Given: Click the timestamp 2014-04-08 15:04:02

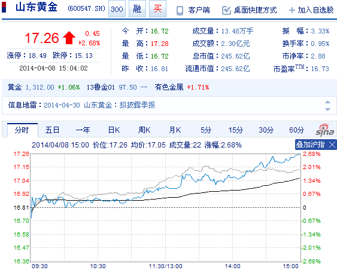Looking at the screenshot, I should pos(53,68).
